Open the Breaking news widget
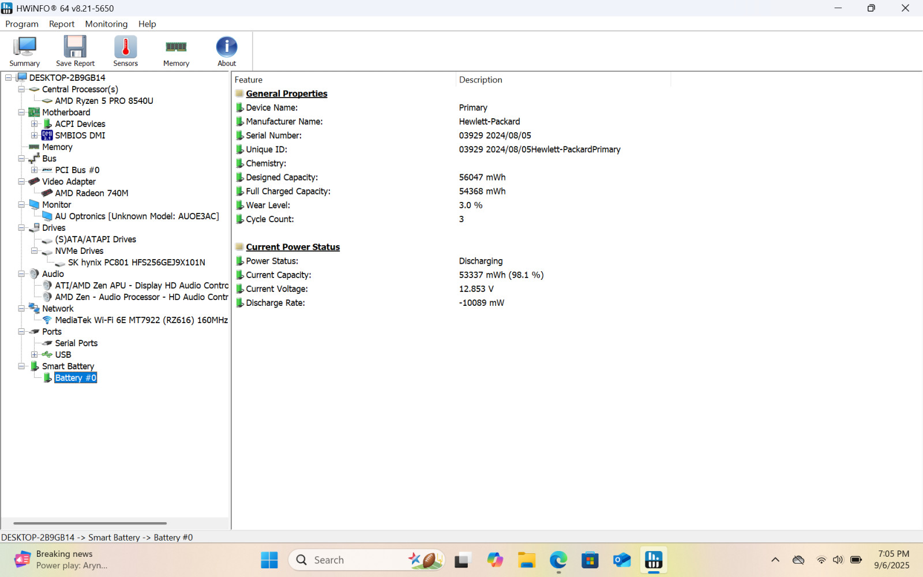Screen dimensions: 923x577 [x=61, y=560]
